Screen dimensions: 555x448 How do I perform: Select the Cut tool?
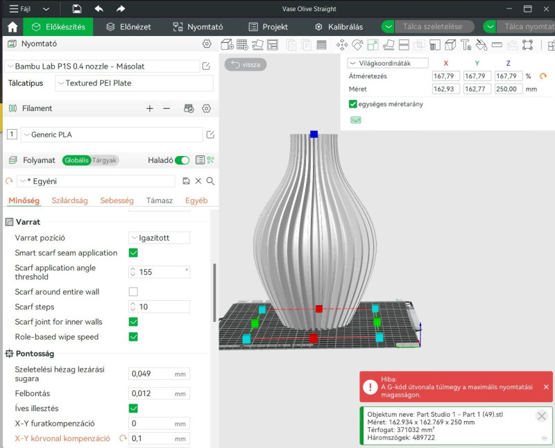[x=404, y=44]
